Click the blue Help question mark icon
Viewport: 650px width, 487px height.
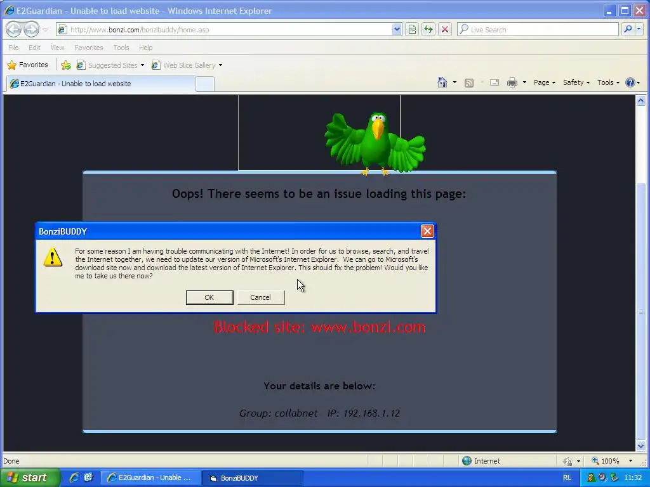pyautogui.click(x=630, y=82)
